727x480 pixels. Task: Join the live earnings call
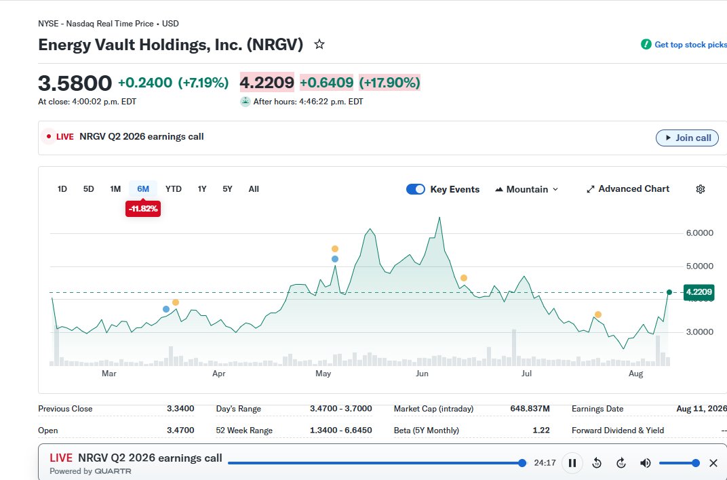click(687, 138)
